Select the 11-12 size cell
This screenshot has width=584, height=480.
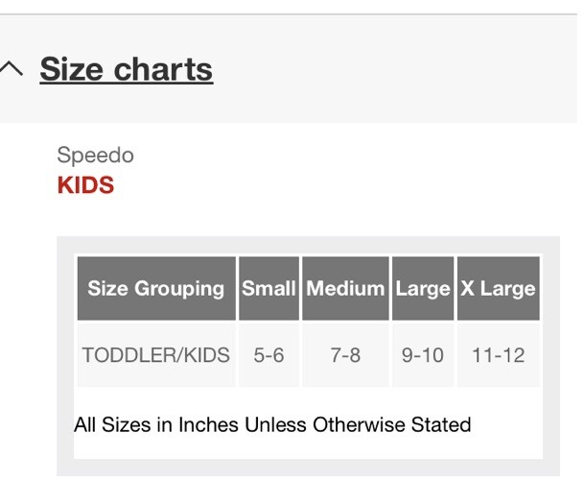pos(498,355)
